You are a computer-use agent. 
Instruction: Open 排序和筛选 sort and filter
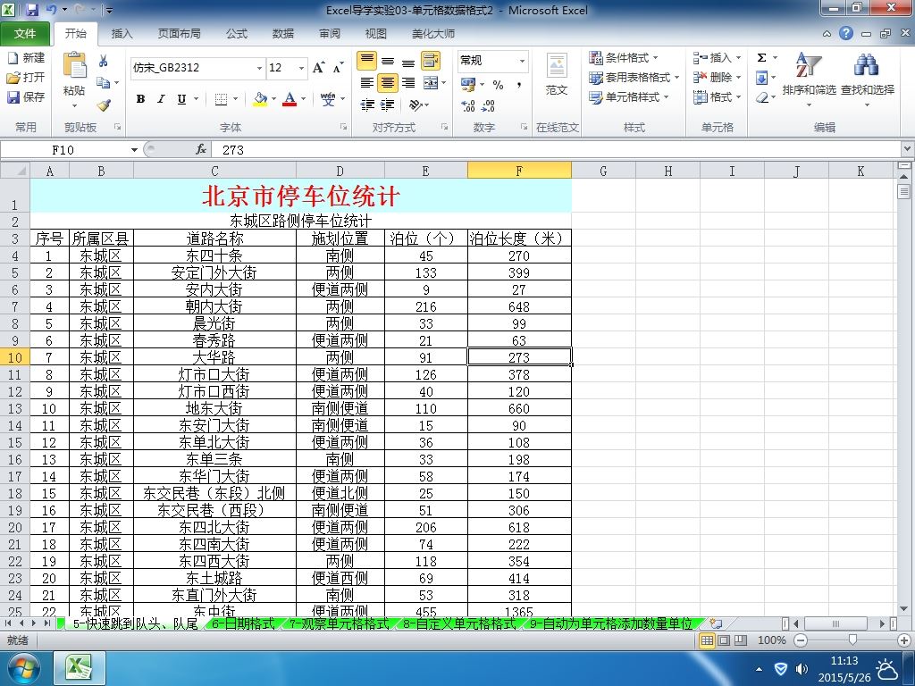click(810, 79)
